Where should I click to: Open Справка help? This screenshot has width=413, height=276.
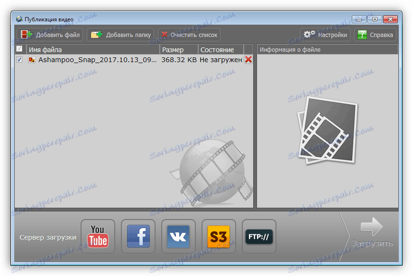(375, 35)
